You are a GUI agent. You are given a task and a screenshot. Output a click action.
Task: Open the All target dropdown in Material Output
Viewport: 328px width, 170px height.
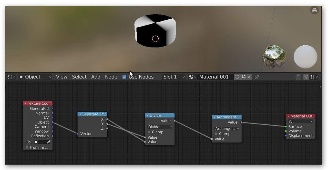click(301, 121)
